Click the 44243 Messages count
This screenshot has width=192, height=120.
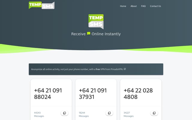pyautogui.click(x=39, y=114)
